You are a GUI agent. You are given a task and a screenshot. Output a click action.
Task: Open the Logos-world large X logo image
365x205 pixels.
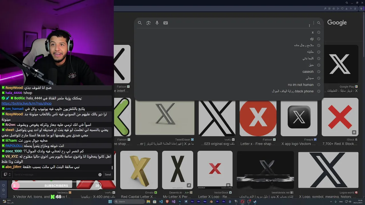(x=328, y=170)
